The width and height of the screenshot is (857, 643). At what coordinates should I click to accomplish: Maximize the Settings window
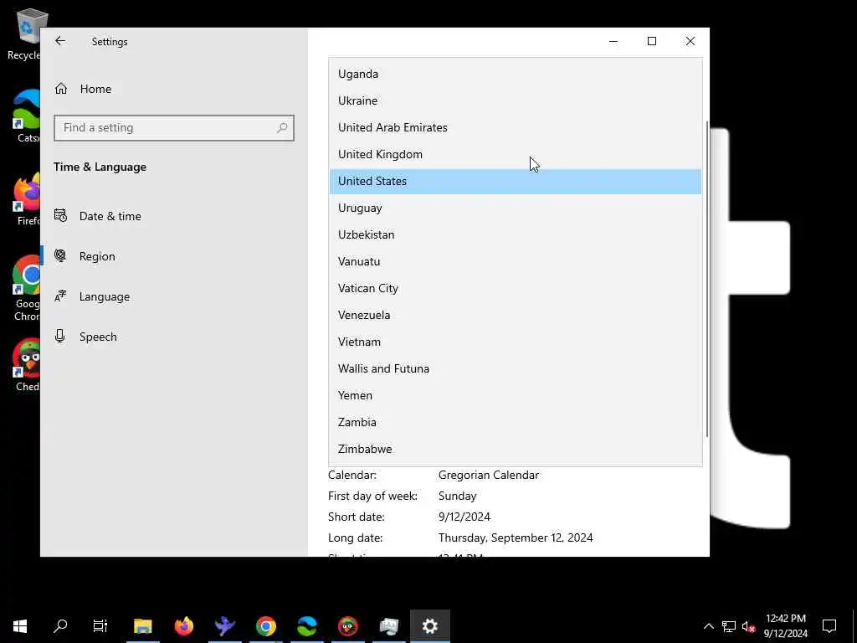click(x=651, y=41)
